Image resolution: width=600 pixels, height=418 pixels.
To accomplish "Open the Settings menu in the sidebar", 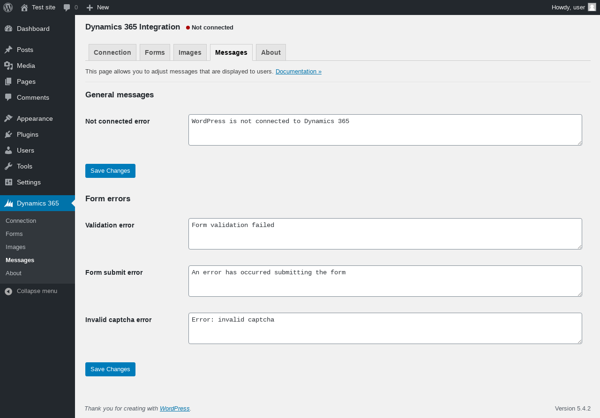I will [29, 182].
